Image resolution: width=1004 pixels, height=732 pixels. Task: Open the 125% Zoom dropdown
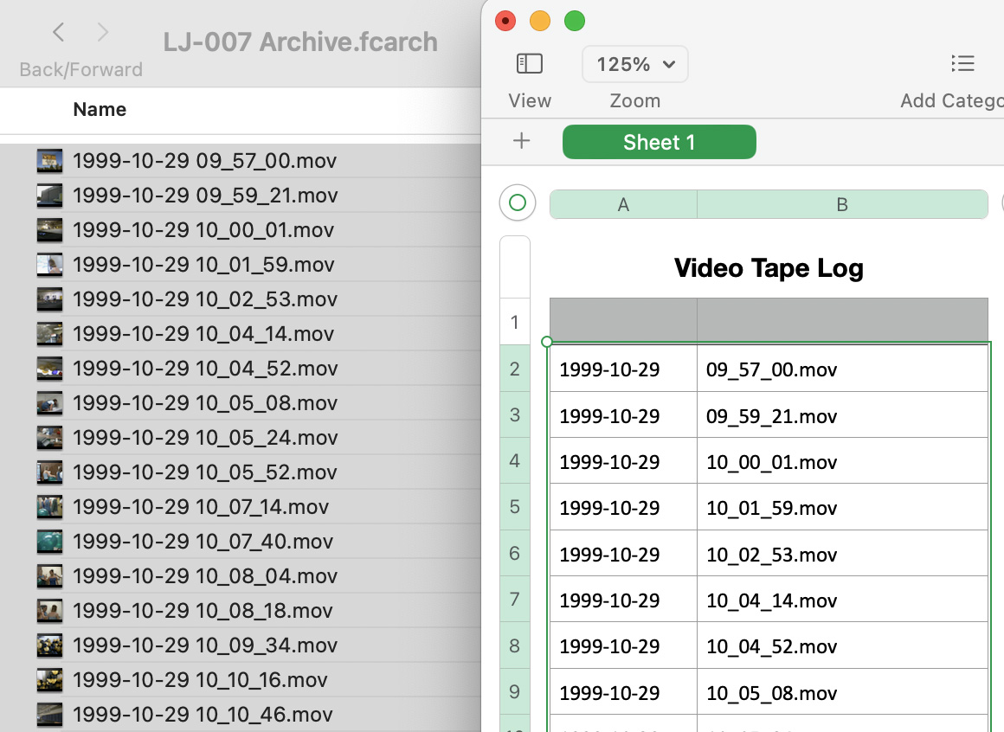point(634,64)
